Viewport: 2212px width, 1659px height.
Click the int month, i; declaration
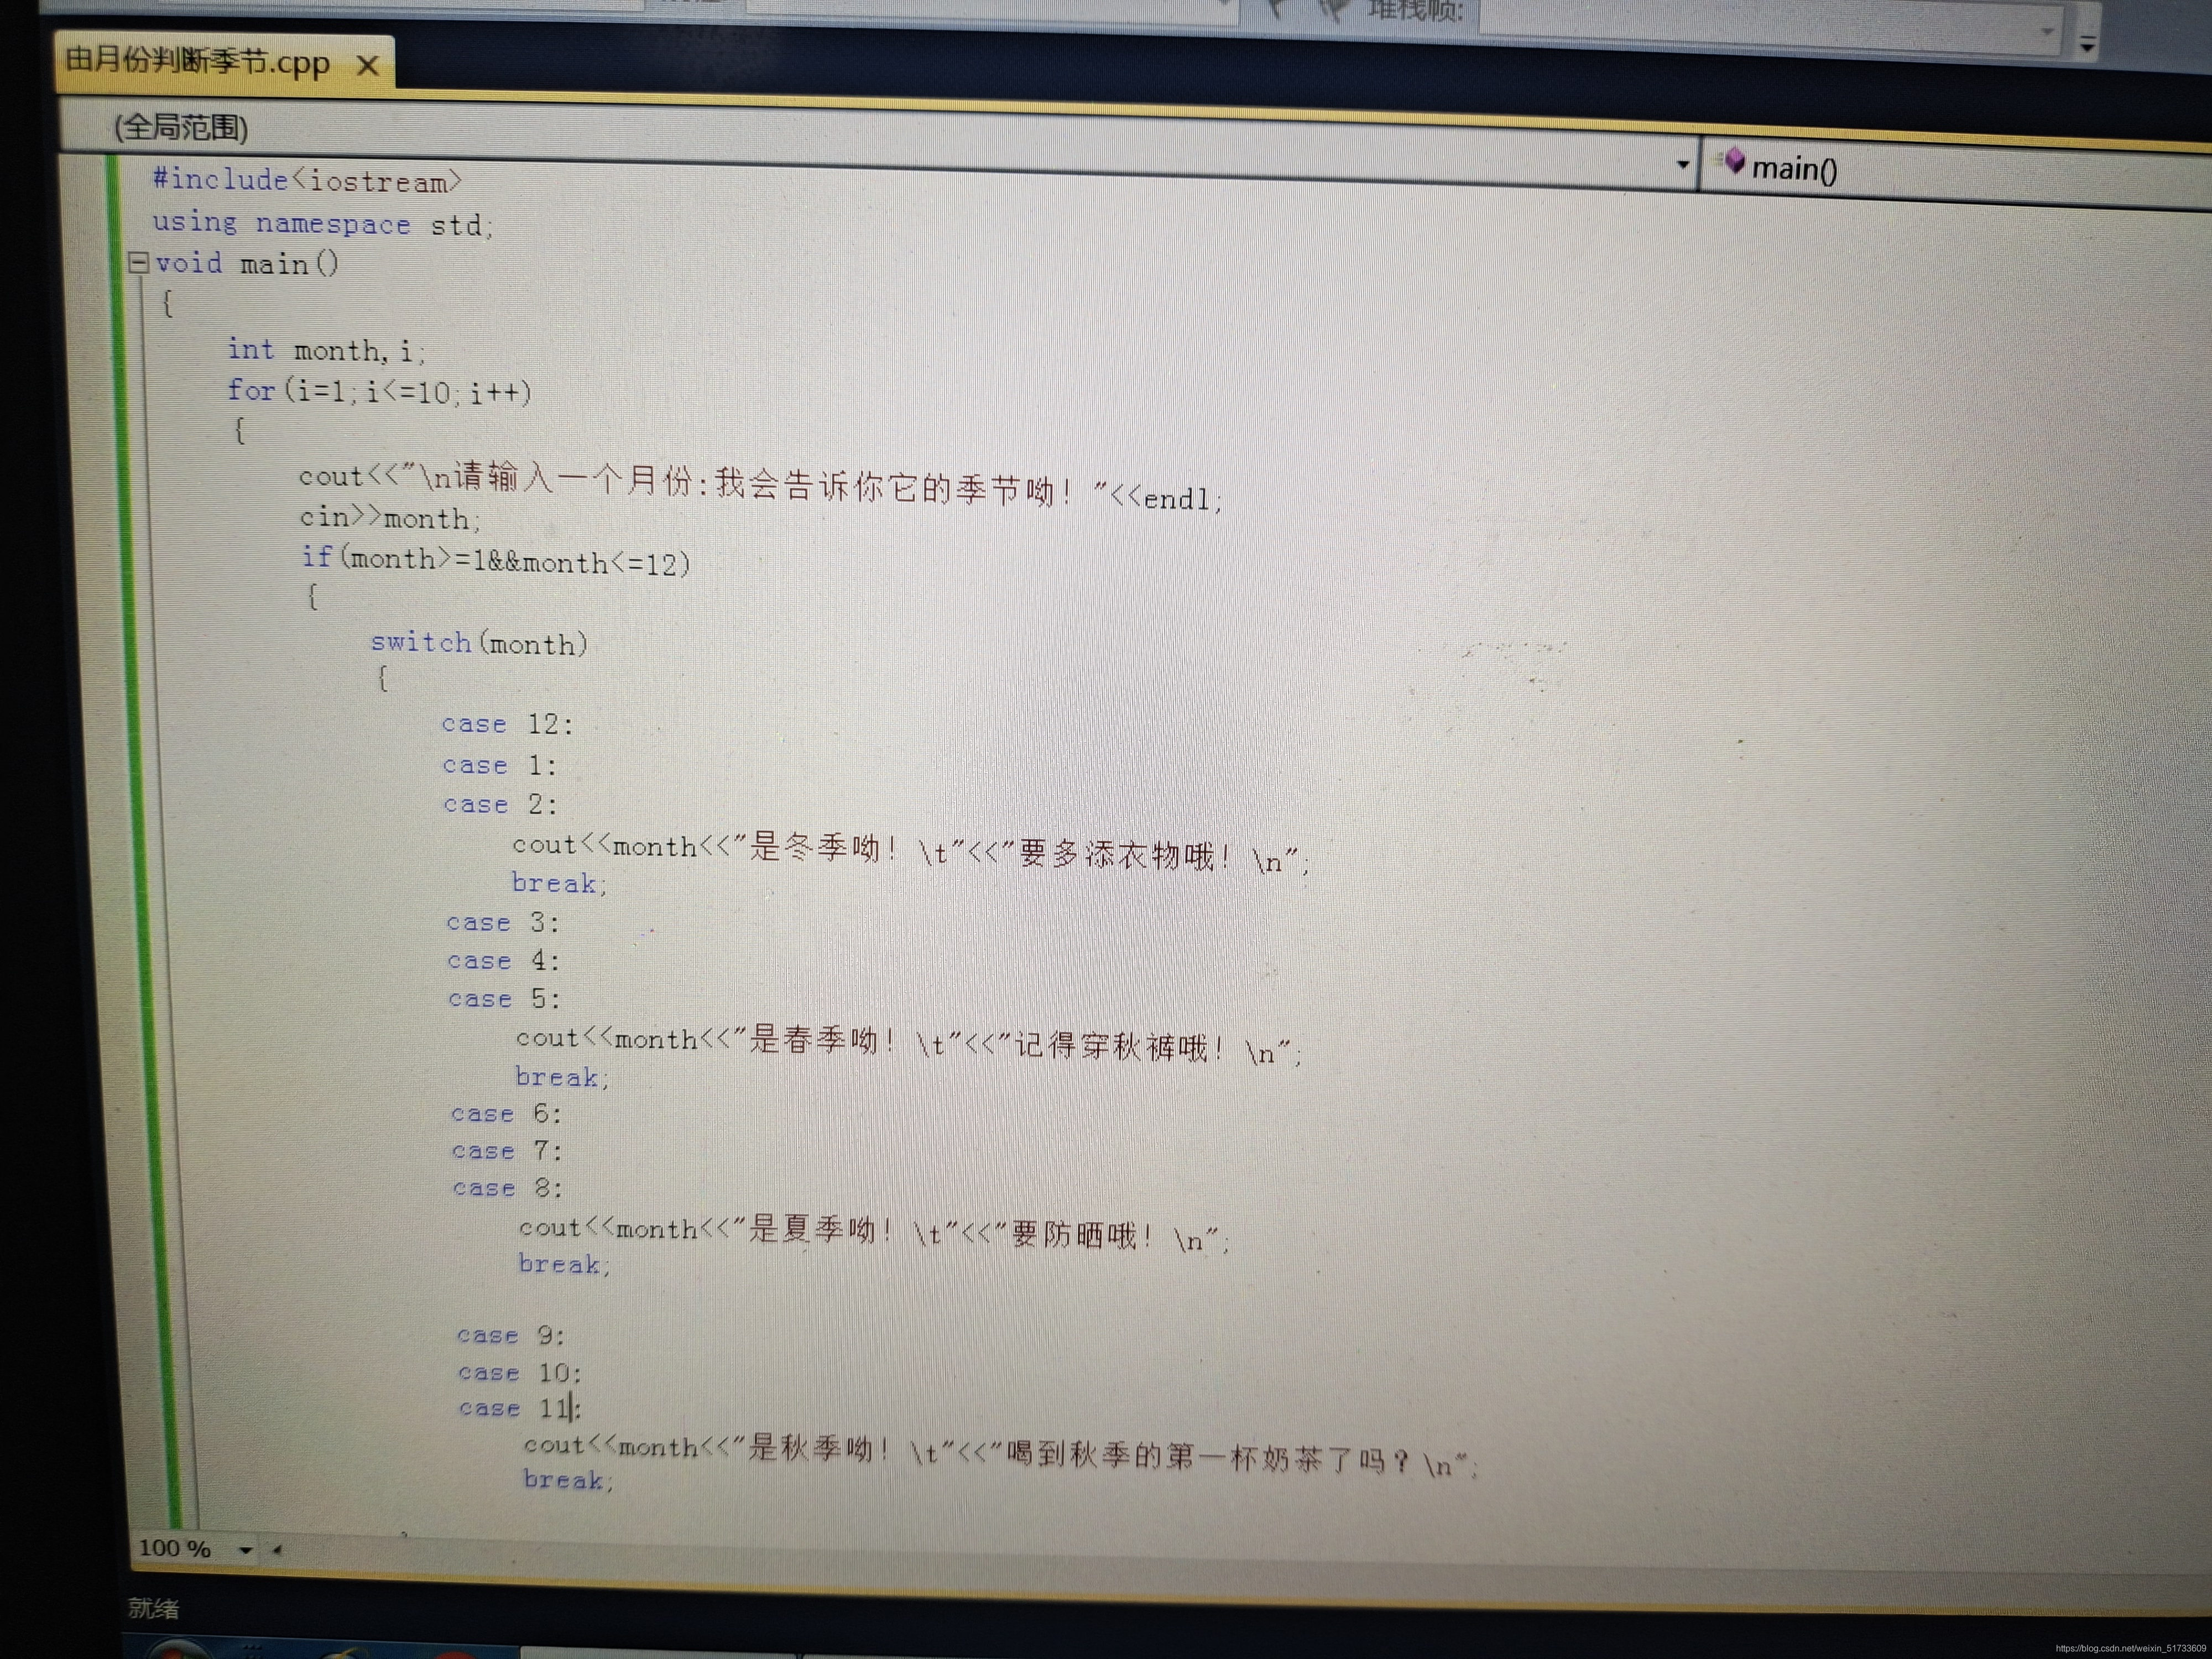click(x=326, y=350)
